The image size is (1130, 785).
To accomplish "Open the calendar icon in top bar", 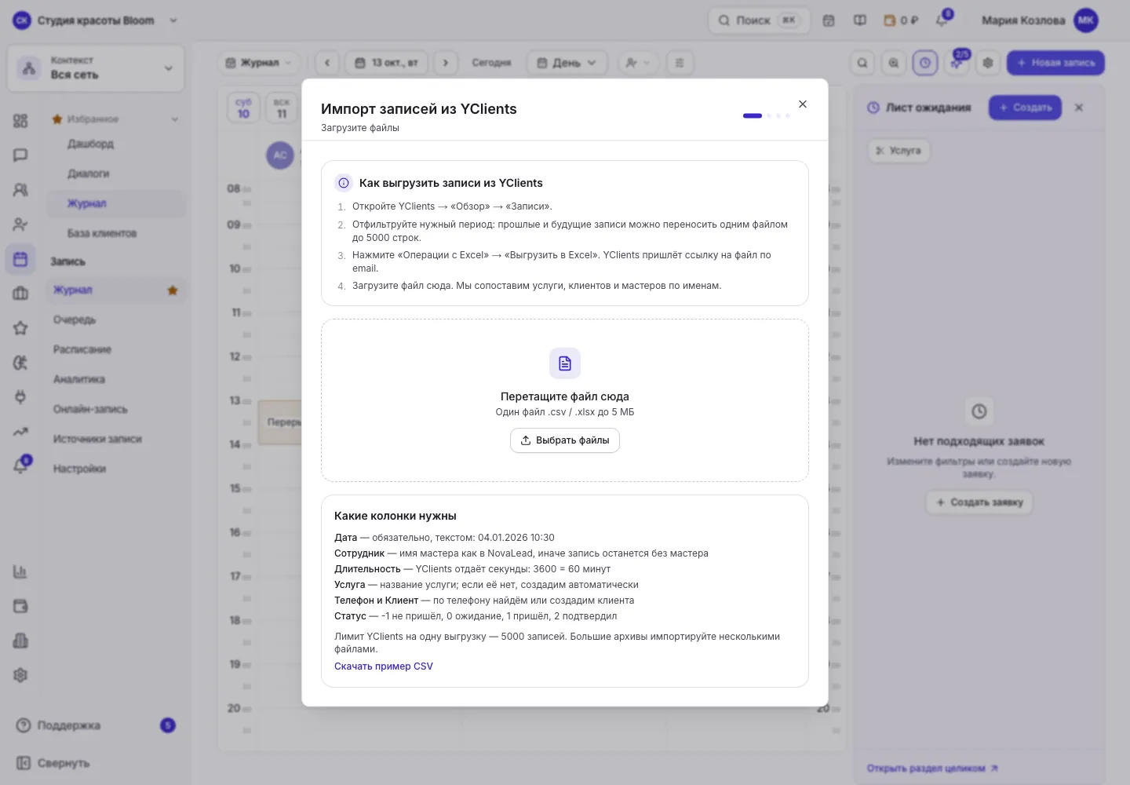I will coord(829,20).
